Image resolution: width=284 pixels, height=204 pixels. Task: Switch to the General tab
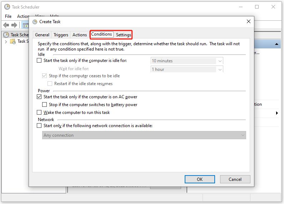click(x=42, y=35)
